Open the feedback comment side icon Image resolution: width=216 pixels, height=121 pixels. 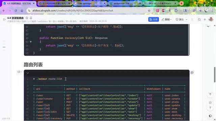point(210,103)
